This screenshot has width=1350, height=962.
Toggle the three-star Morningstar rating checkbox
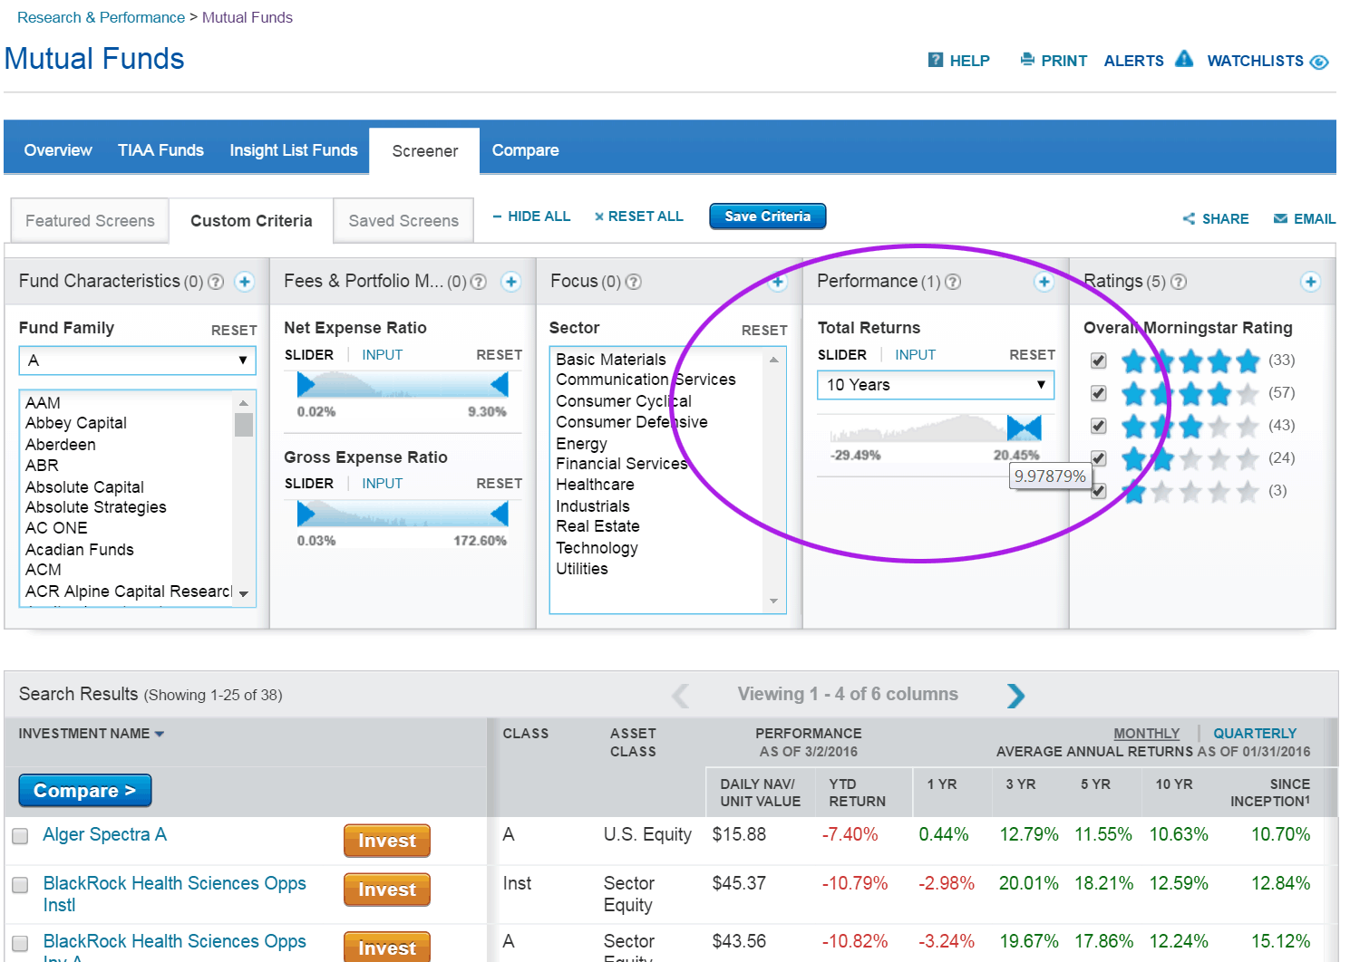pyautogui.click(x=1098, y=426)
